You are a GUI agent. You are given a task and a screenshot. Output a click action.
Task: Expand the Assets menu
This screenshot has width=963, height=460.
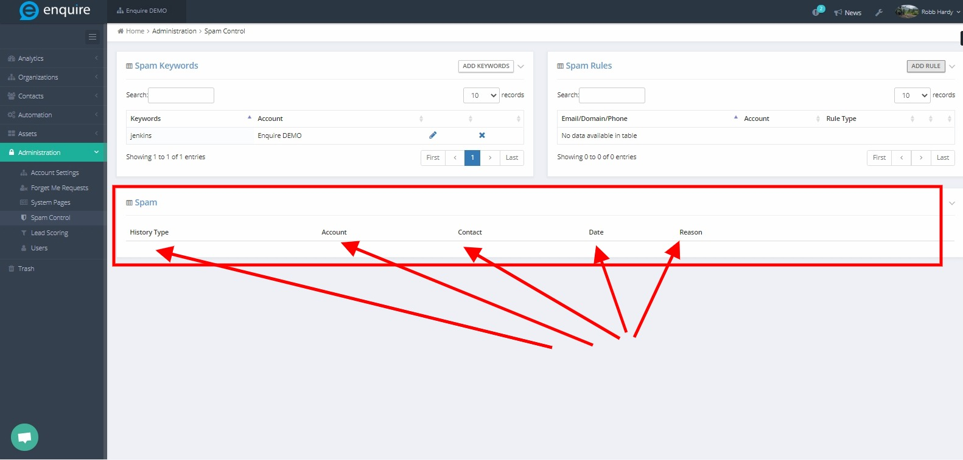click(x=53, y=134)
